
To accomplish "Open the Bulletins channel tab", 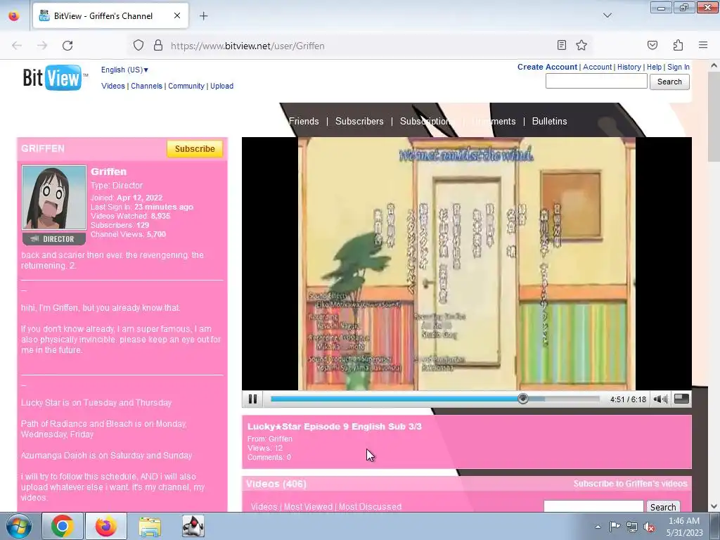I will tap(549, 121).
